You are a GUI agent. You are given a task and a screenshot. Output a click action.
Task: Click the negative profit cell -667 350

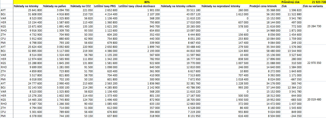coord(295,79)
